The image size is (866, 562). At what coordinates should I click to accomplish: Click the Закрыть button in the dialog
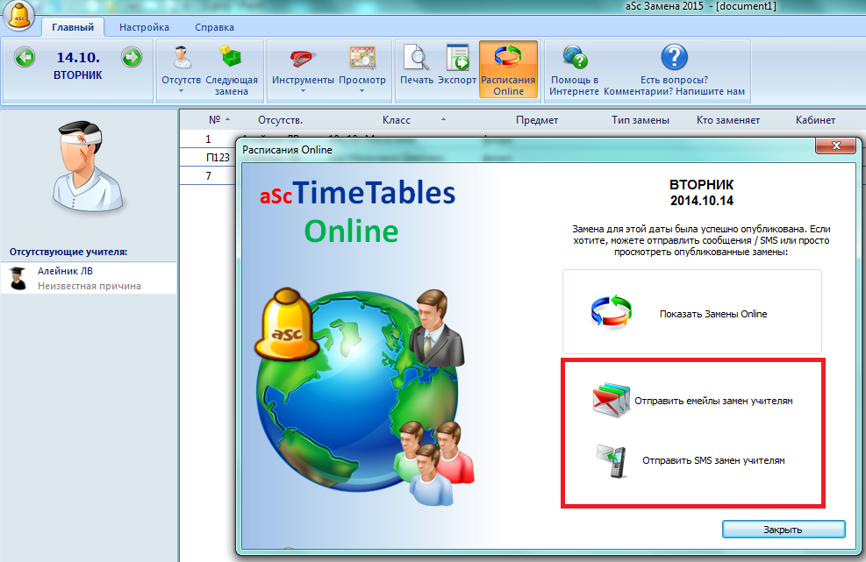tap(784, 530)
